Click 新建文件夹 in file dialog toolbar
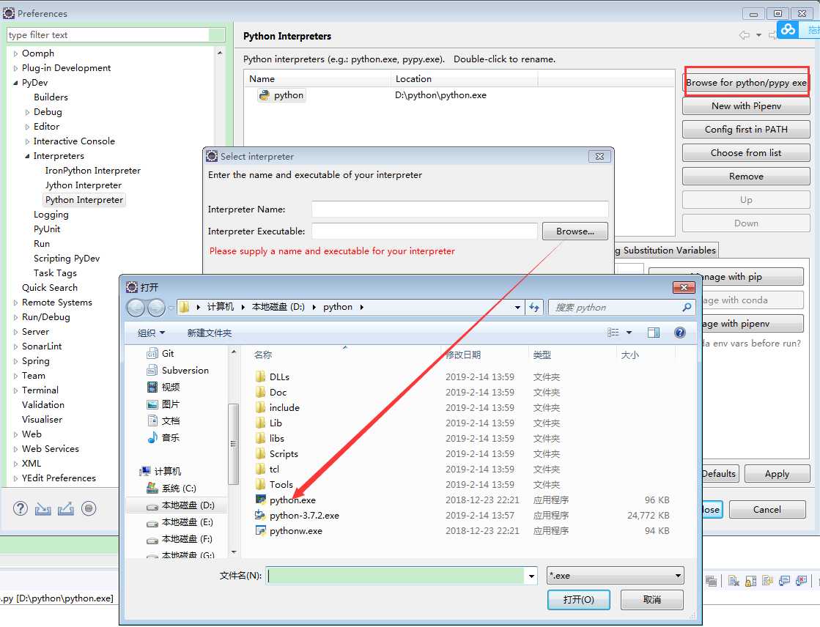Viewport: 820px width, 627px height. [x=209, y=333]
